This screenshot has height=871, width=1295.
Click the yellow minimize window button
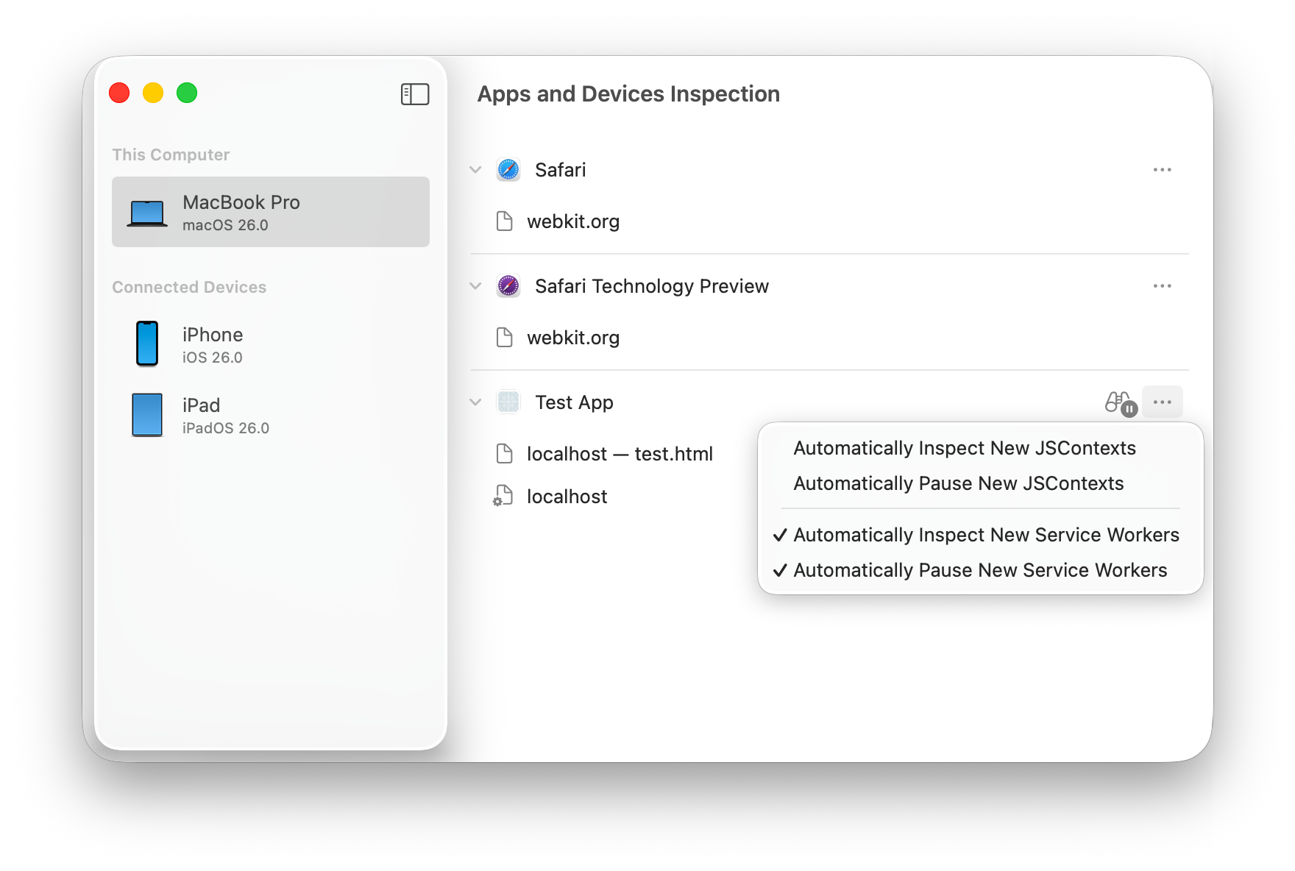(153, 93)
